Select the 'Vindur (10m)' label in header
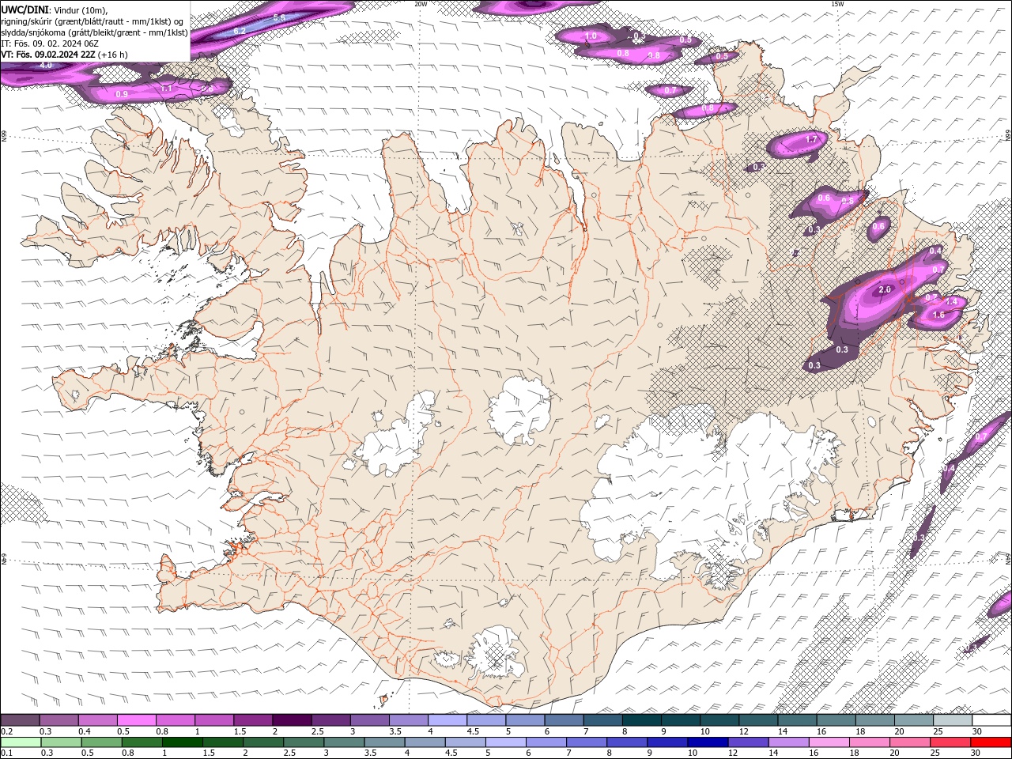 80,9
